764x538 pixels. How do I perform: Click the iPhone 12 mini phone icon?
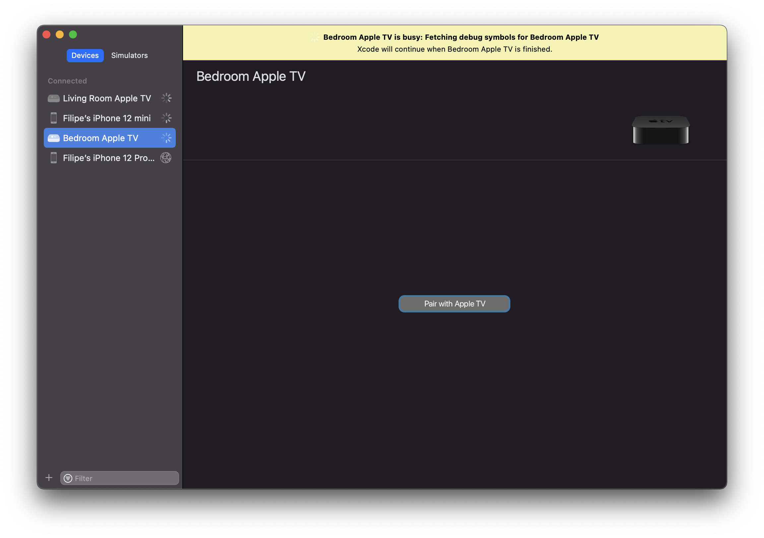tap(54, 118)
